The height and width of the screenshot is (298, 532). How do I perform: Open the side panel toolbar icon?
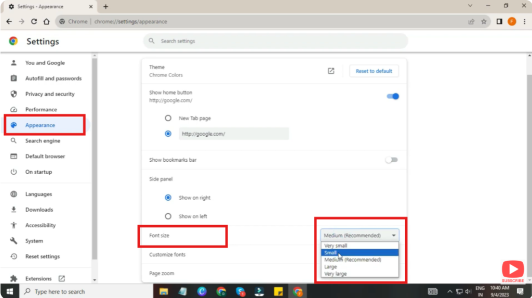(x=499, y=22)
